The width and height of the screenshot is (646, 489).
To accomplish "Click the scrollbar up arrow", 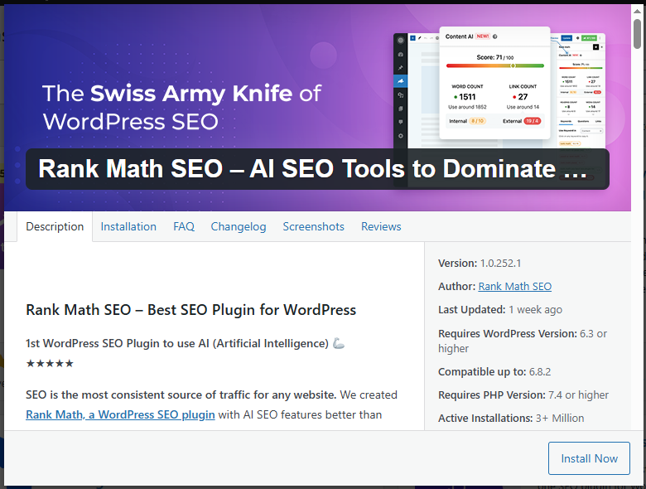I will tap(638, 11).
